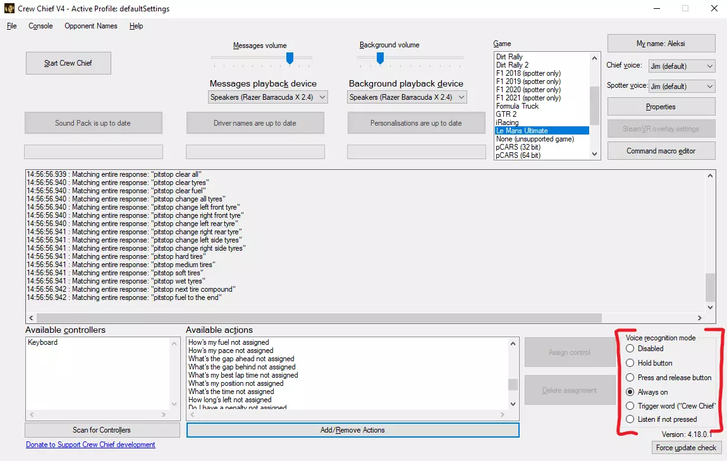Viewport: 727px width, 461px height.
Task: Click the Add/Remove Actions button
Action: point(352,430)
